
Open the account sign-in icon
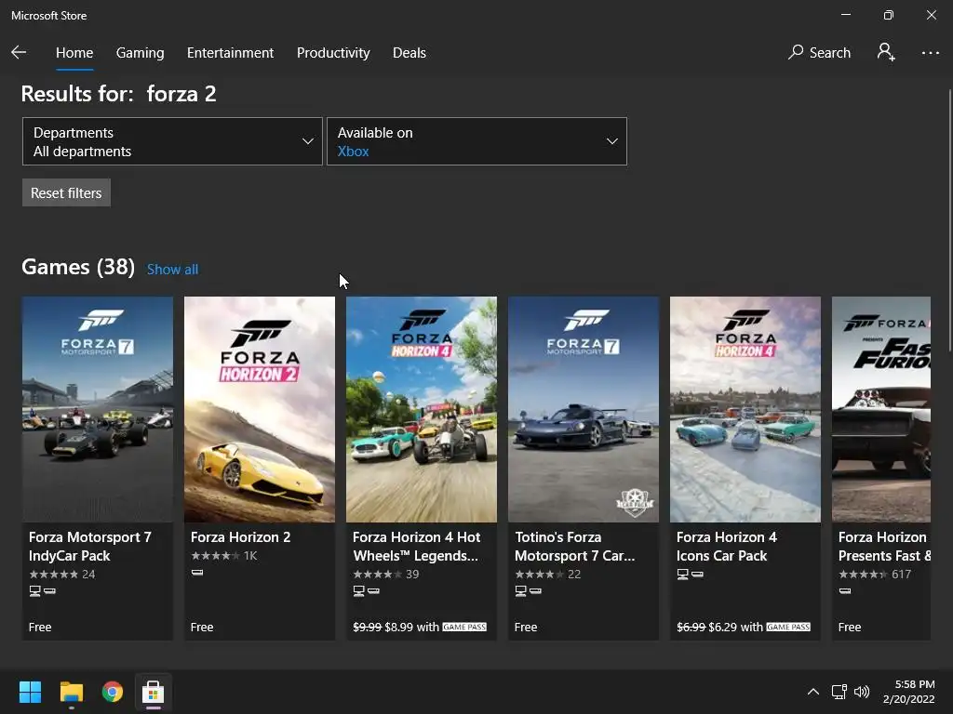[x=886, y=52]
